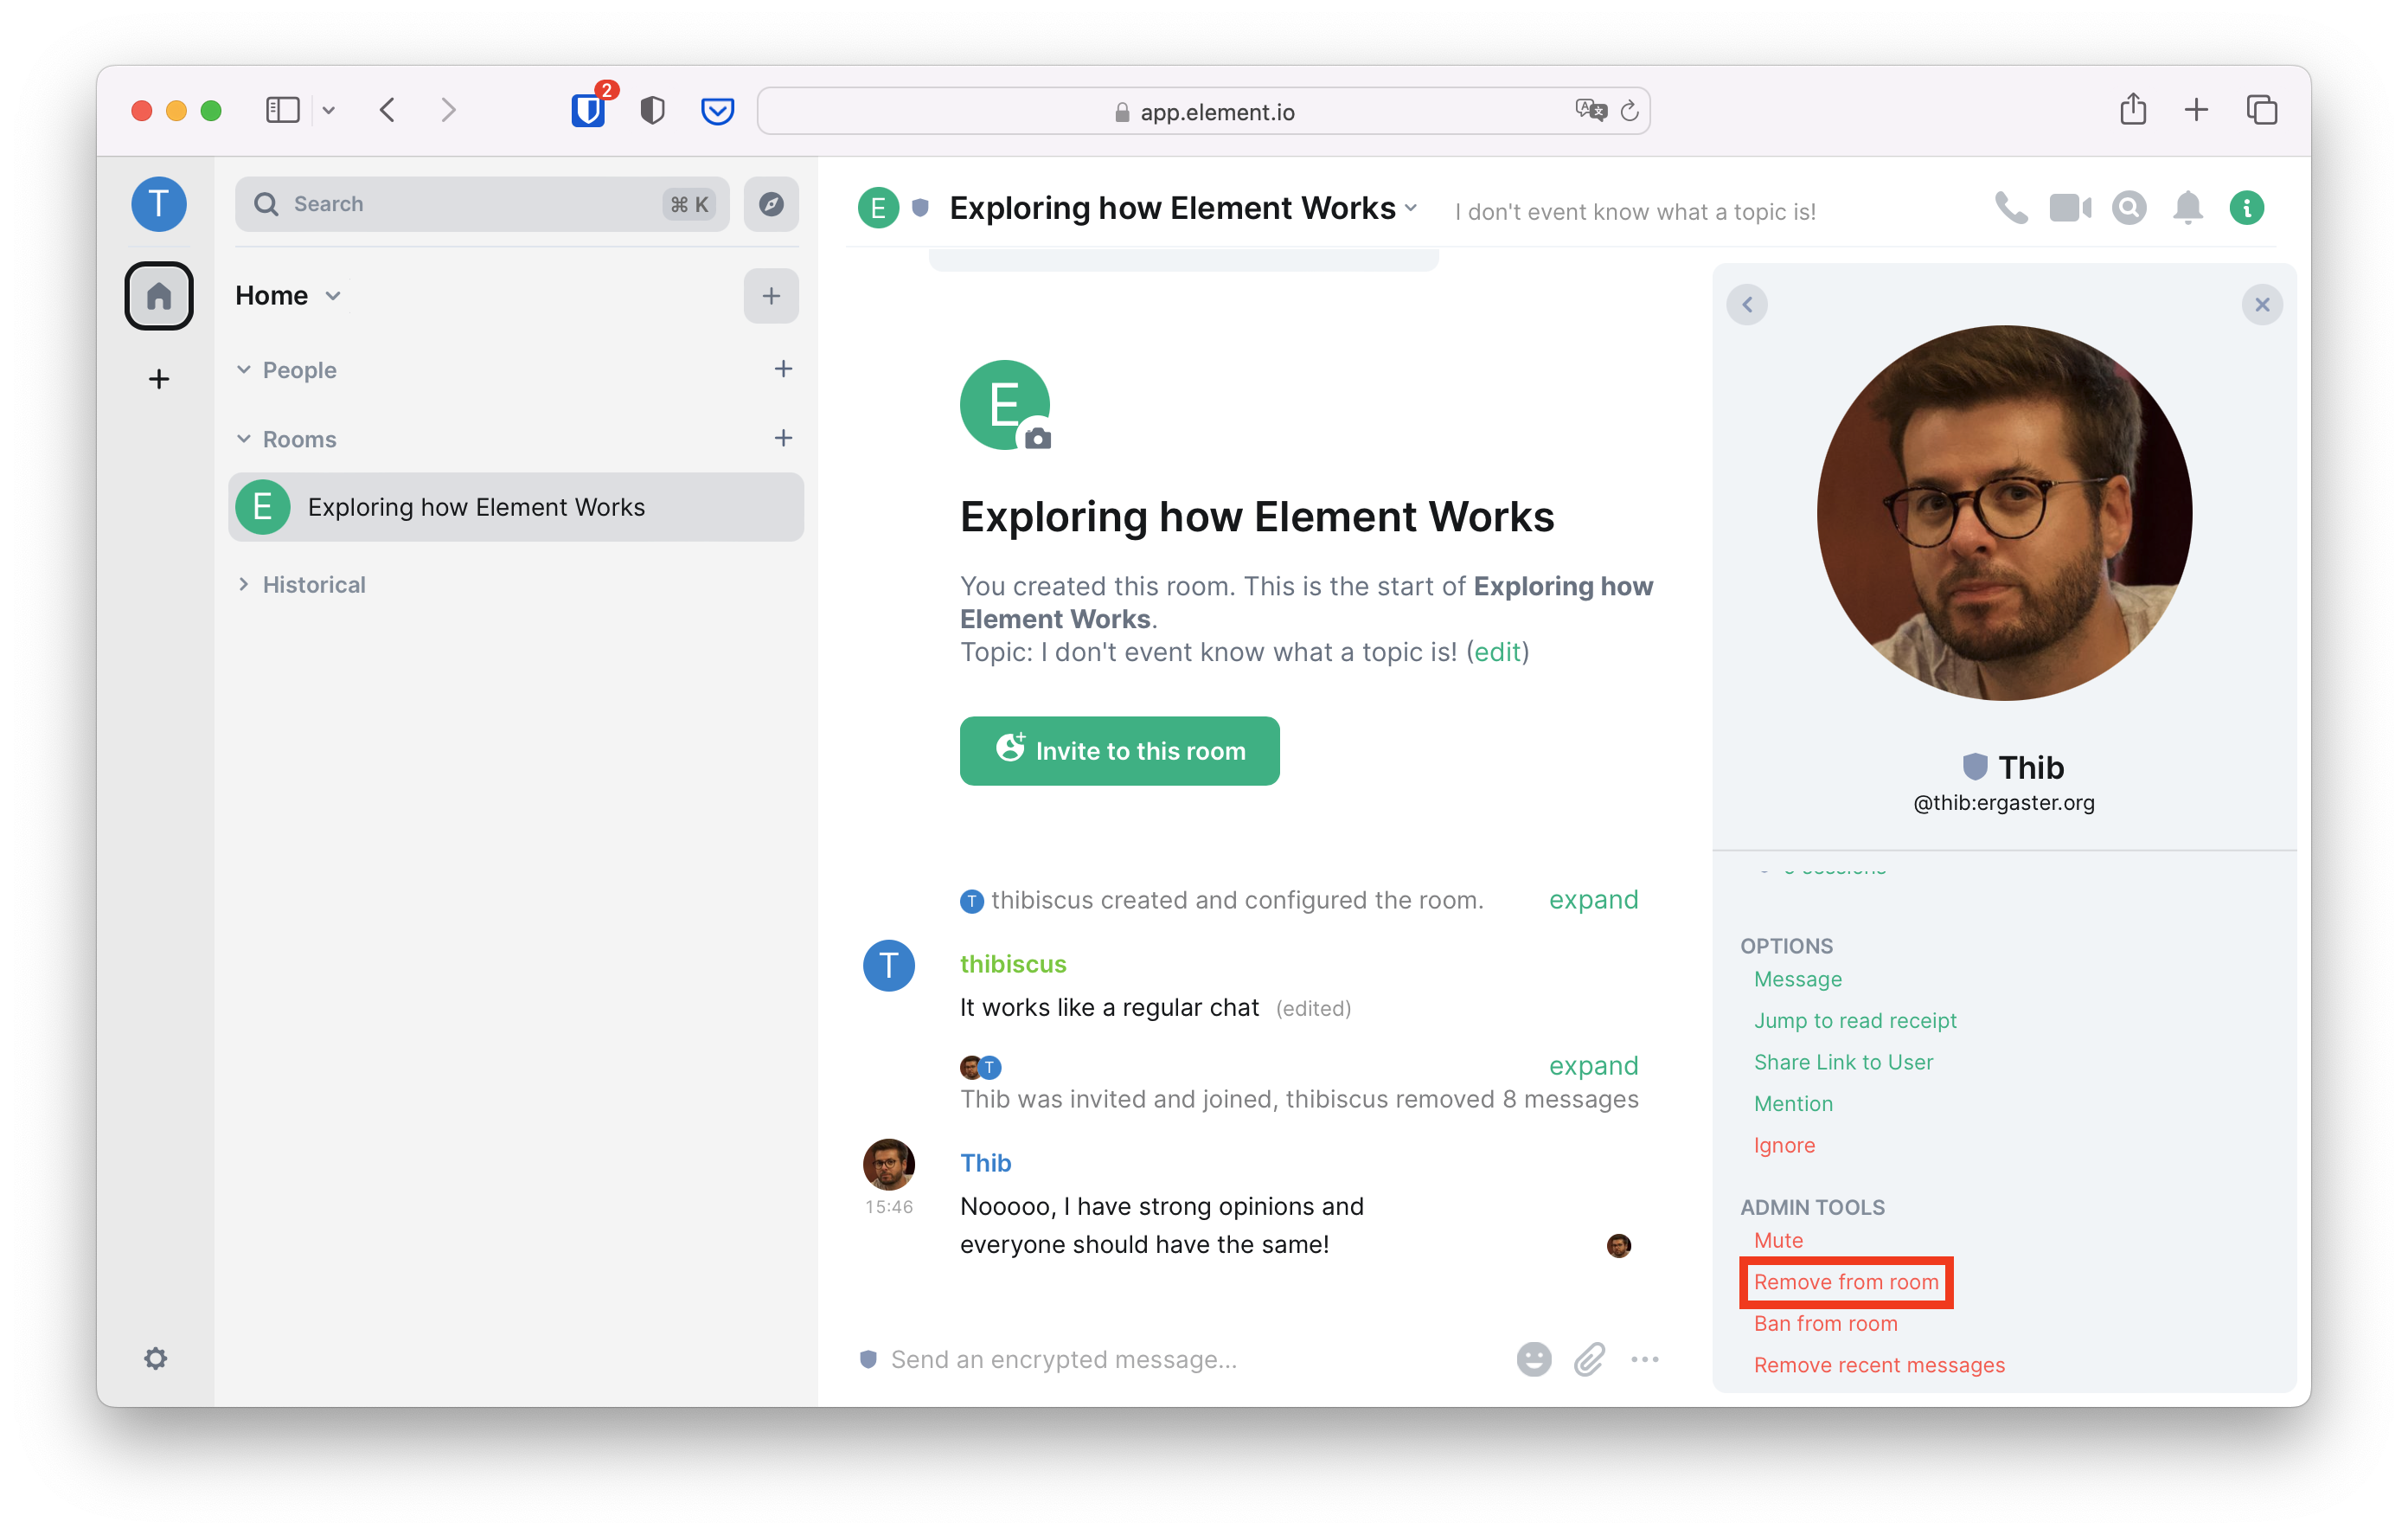This screenshot has height=1535, width=2408.
Task: Start a video call
Action: (2069, 207)
